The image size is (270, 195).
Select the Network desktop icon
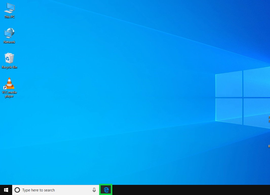click(x=9, y=33)
